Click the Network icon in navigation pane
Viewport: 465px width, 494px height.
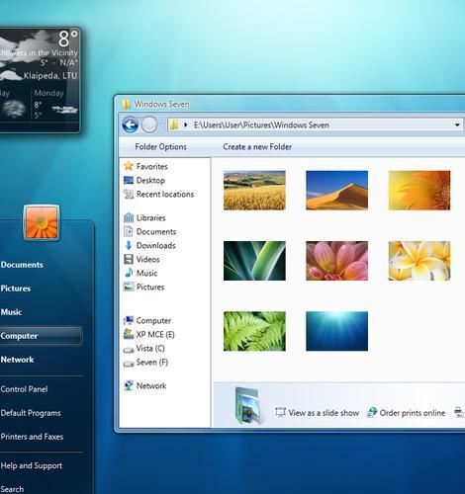point(129,385)
